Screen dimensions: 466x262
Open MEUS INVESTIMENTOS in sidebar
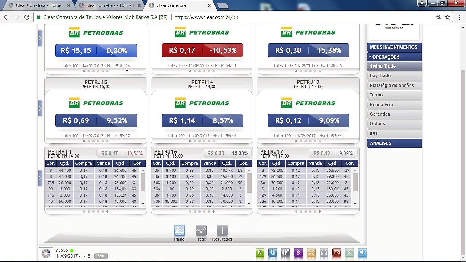(394, 47)
